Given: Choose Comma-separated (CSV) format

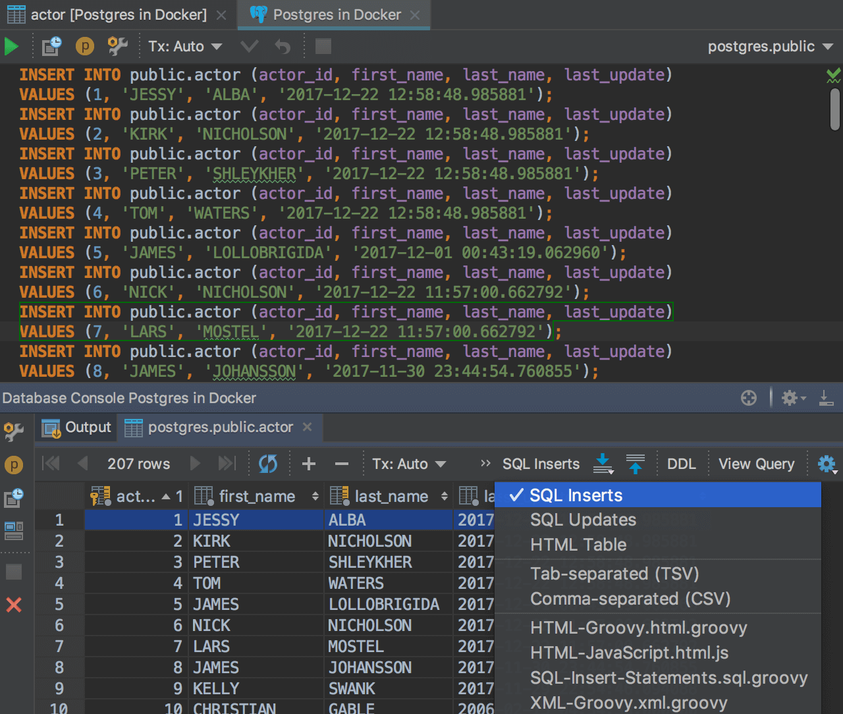Looking at the screenshot, I should 630,599.
